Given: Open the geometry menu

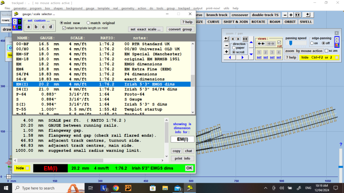Looking at the screenshot, I should 128,8.
